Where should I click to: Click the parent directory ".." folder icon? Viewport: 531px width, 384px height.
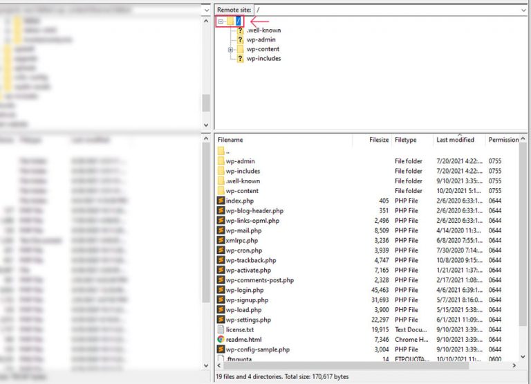point(221,151)
